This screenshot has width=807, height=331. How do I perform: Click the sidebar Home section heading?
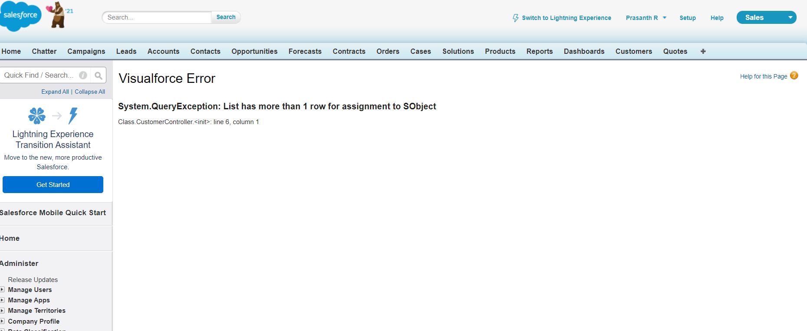pos(10,238)
